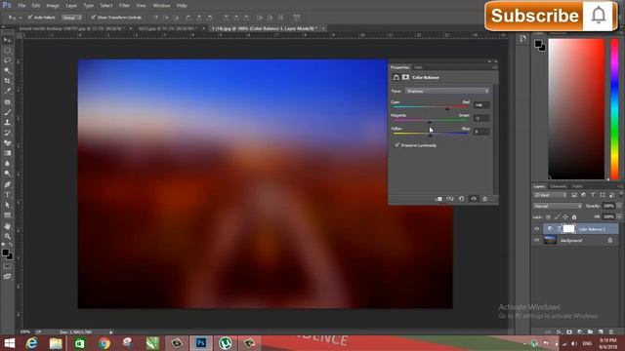Toggle adjustment visibility in Properties panel
Screen dimensions: 625x351
click(474, 199)
